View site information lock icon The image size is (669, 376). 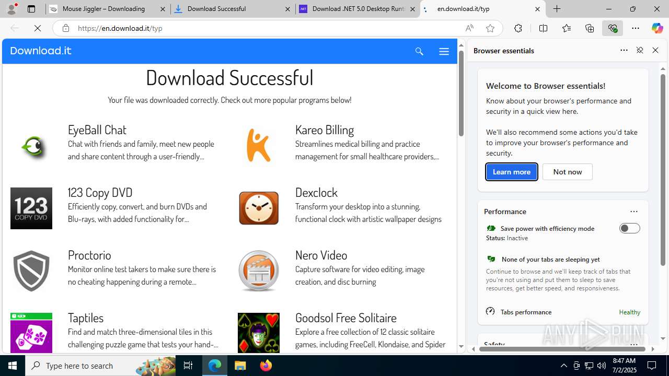click(65, 28)
